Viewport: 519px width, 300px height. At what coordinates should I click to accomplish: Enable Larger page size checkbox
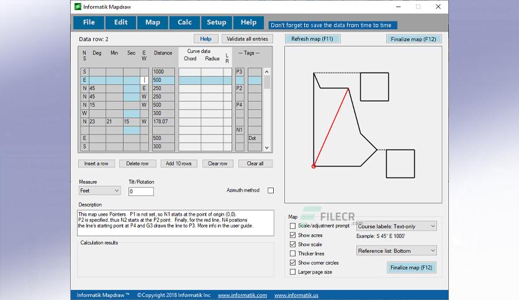(x=292, y=272)
